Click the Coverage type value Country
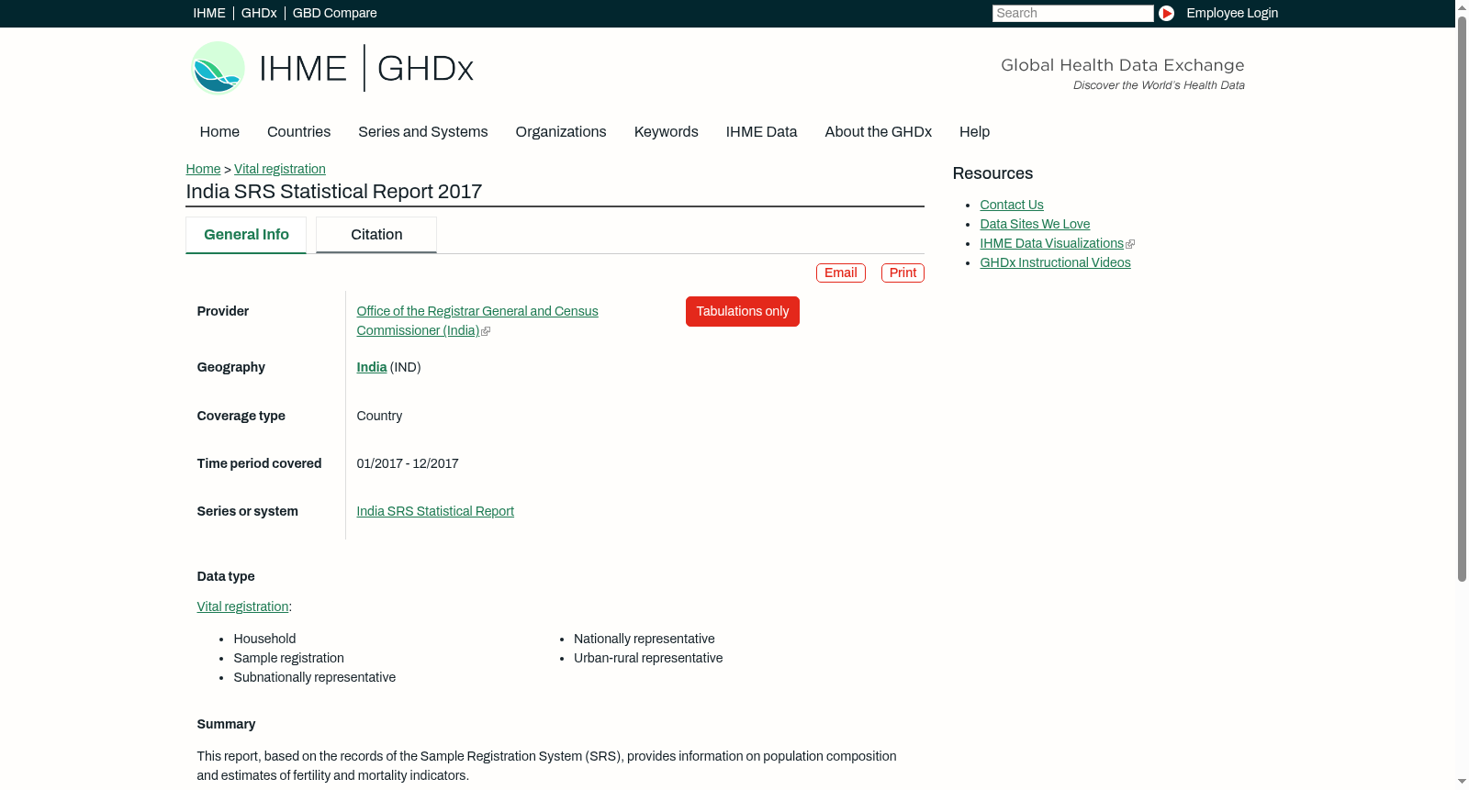Image resolution: width=1469 pixels, height=790 pixels. point(379,416)
